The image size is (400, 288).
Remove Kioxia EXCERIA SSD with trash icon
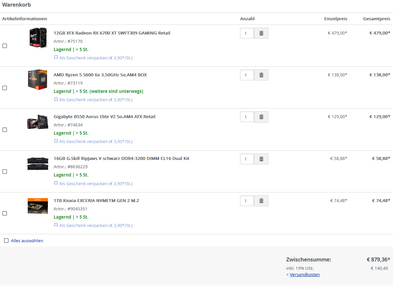pos(261,201)
